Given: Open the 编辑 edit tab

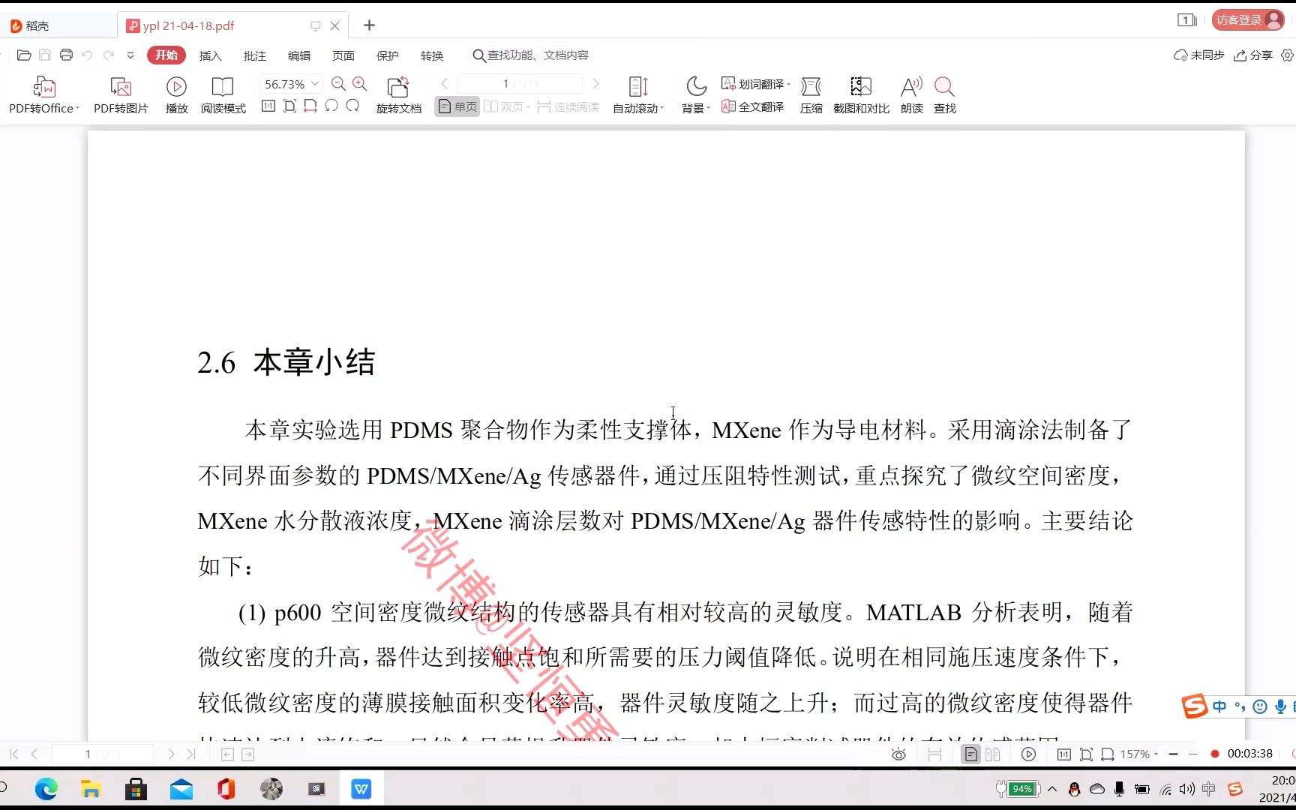Looking at the screenshot, I should tap(299, 56).
